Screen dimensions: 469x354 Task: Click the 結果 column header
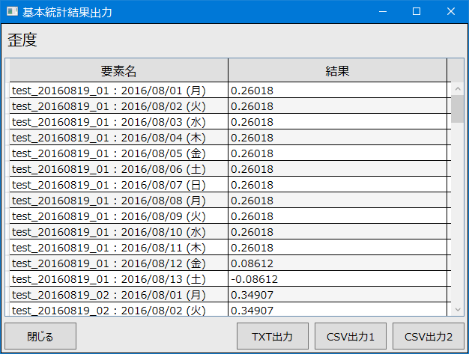click(337, 70)
